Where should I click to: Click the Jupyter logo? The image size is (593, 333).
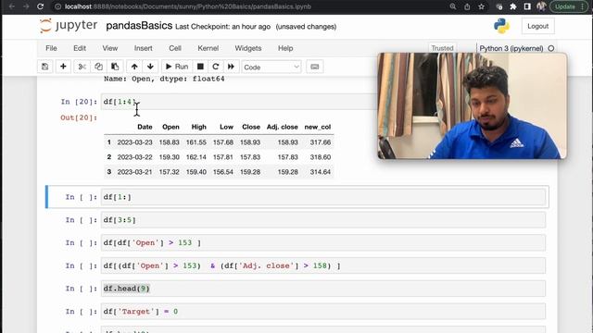tap(69, 26)
